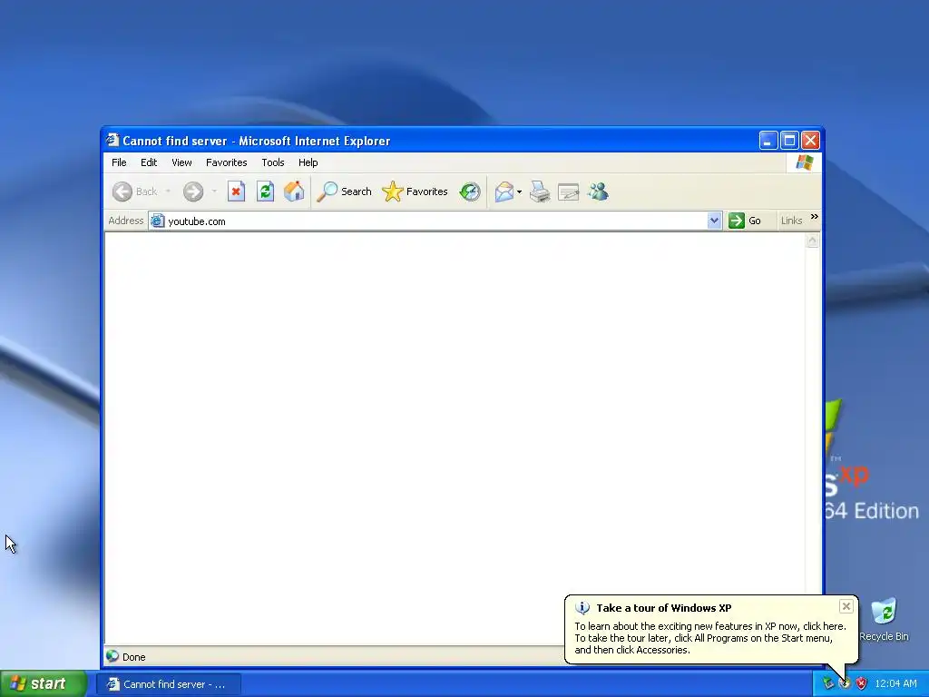
Task: Open the Forward button history dropdown arrow
Action: point(214,191)
